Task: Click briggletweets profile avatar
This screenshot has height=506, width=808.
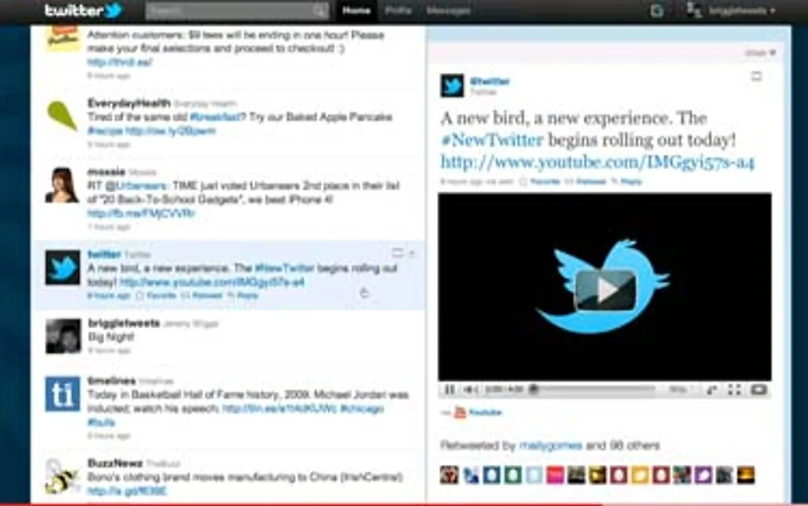Action: click(62, 336)
